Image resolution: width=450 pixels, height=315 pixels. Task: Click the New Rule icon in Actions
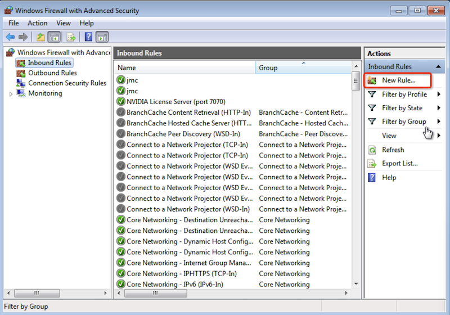[372, 80]
